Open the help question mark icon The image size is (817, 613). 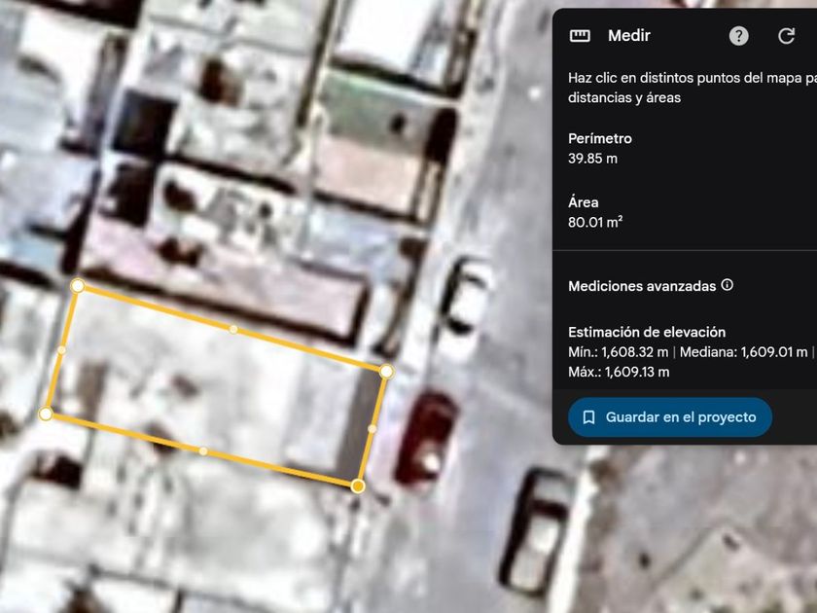tap(739, 36)
